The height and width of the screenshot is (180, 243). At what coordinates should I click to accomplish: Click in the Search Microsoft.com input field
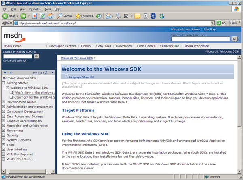200,39
